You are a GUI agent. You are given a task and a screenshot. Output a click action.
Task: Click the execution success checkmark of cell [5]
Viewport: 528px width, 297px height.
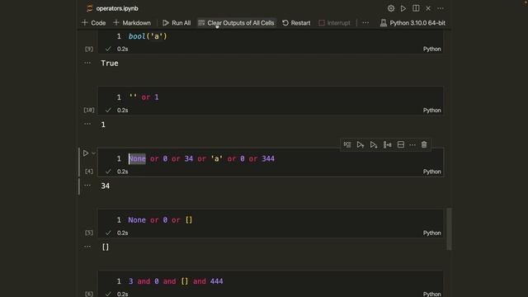pyautogui.click(x=108, y=233)
